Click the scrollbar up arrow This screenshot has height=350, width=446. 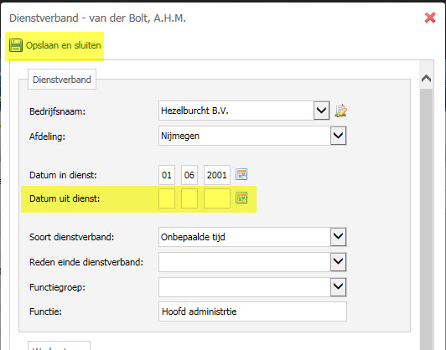pyautogui.click(x=426, y=79)
